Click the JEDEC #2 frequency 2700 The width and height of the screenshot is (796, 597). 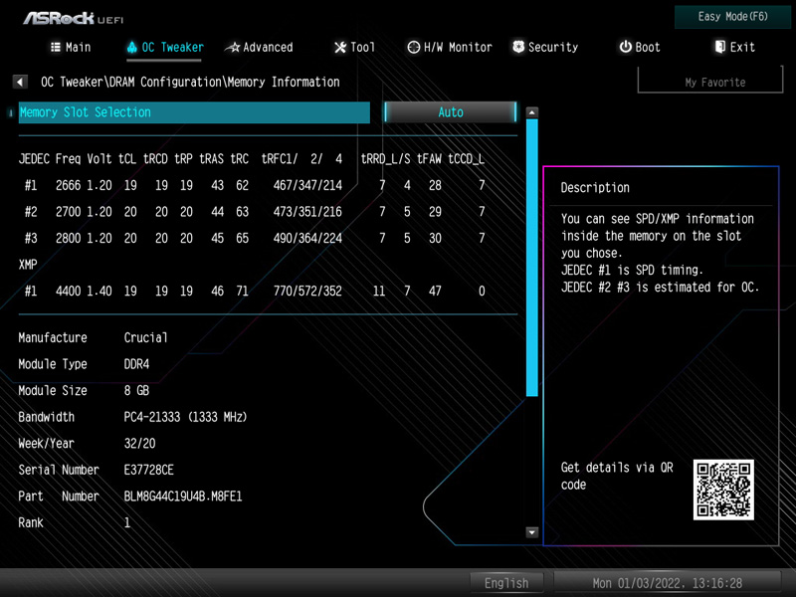point(68,212)
